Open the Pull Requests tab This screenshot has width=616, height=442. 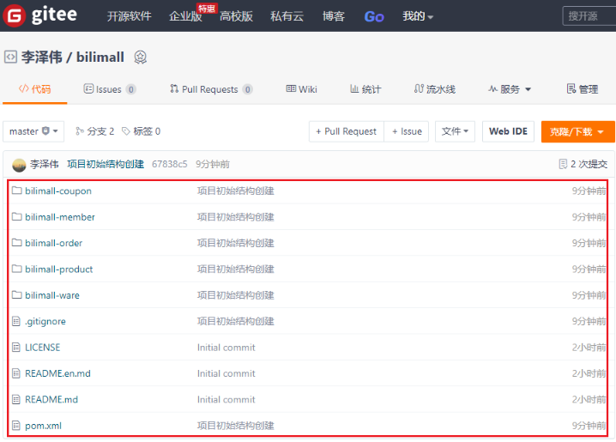point(211,89)
